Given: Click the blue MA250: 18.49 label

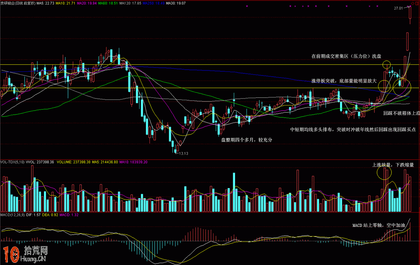Looking at the screenshot, I should (x=154, y=3).
